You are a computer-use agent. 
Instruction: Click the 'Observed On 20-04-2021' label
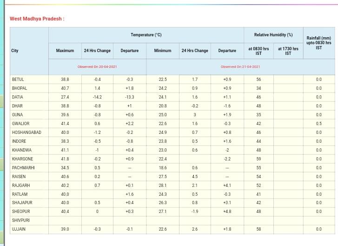(x=97, y=67)
